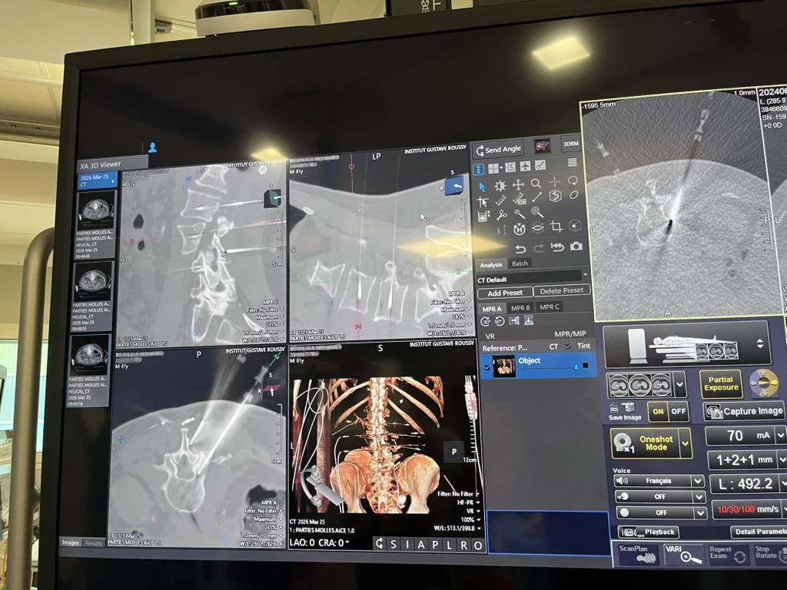Click the S superior orientation button
Screen dimensions: 787x590
(393, 545)
